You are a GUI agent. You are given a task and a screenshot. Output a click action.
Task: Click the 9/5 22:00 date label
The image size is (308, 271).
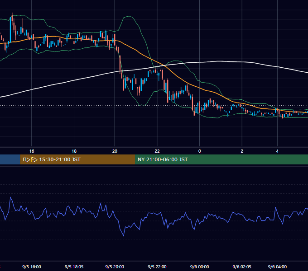click(157, 266)
